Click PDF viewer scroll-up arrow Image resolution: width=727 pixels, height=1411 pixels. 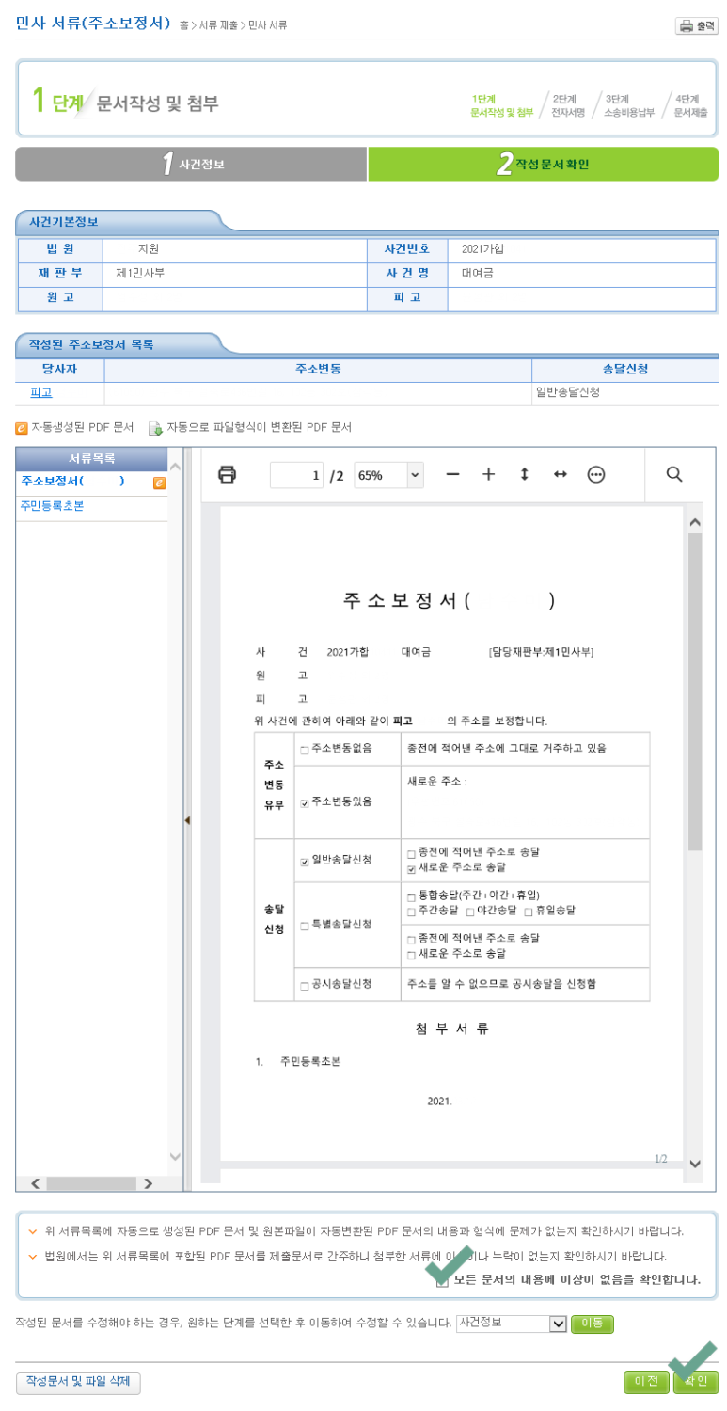[x=695, y=521]
